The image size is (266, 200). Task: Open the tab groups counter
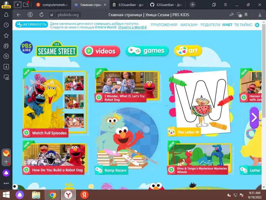coord(17,5)
